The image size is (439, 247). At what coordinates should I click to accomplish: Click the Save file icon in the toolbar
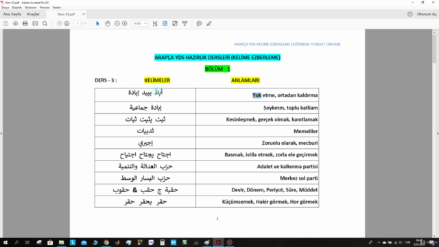pos(5,23)
